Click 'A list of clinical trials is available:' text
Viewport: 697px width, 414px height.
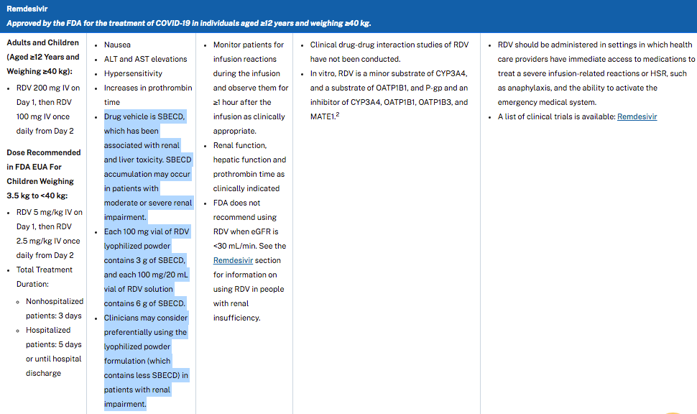click(x=557, y=116)
